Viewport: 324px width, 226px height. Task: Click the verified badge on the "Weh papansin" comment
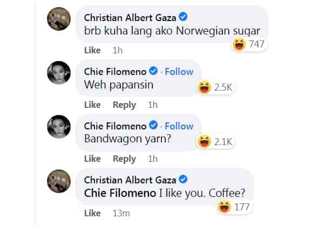click(x=153, y=71)
